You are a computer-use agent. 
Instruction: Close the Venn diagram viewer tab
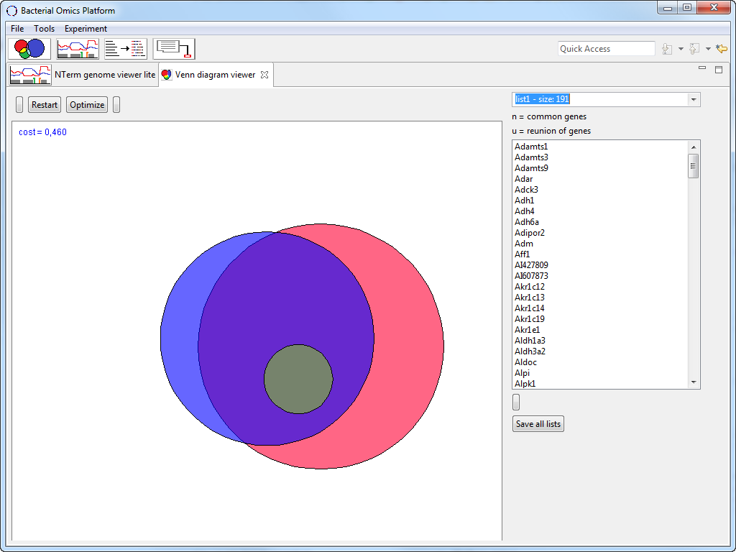pyautogui.click(x=264, y=75)
